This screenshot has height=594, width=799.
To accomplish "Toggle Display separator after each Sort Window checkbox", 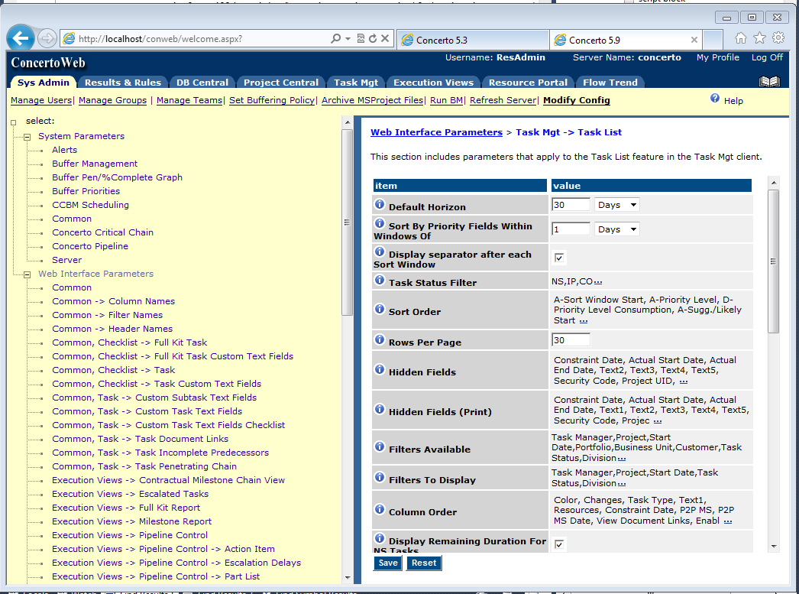I will click(559, 258).
